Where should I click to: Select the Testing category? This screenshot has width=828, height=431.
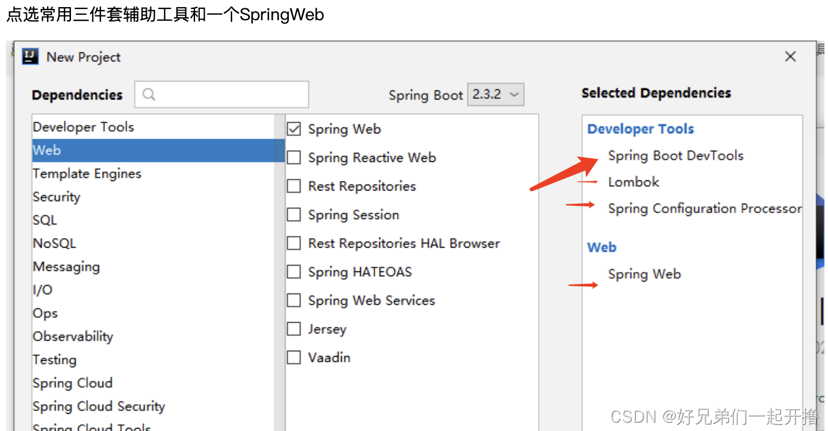[153, 359]
